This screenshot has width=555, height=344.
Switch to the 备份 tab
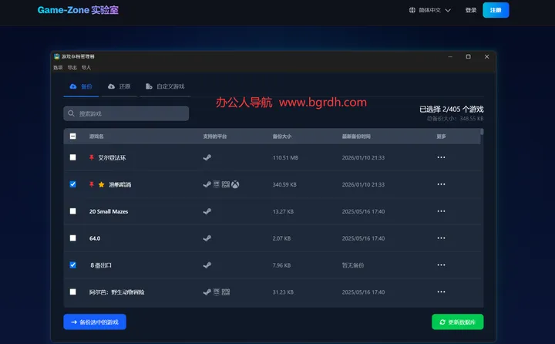(x=81, y=87)
